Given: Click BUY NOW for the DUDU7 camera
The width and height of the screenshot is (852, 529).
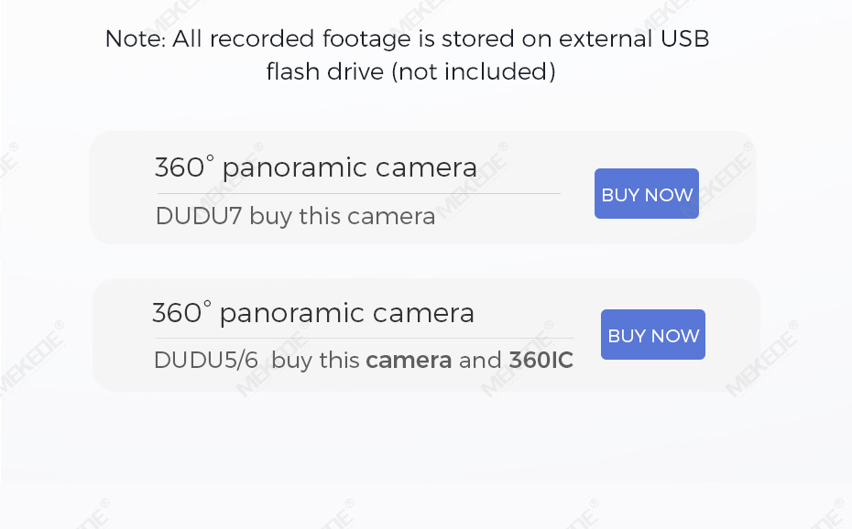Looking at the screenshot, I should (x=647, y=194).
